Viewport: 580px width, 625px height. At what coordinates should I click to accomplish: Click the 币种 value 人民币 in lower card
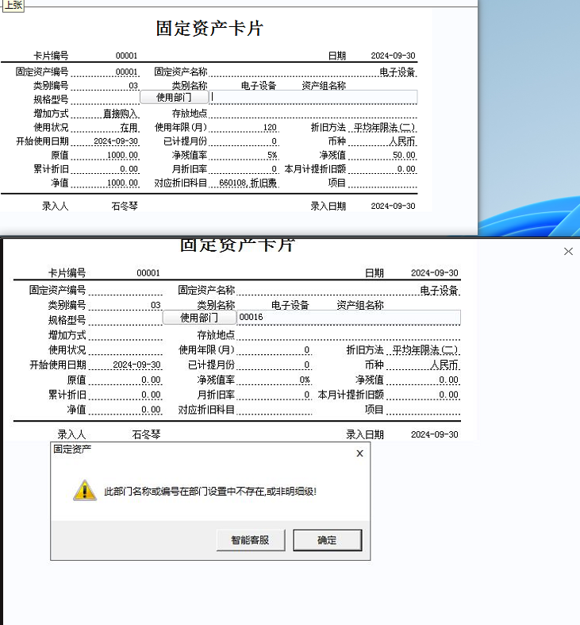coord(444,365)
